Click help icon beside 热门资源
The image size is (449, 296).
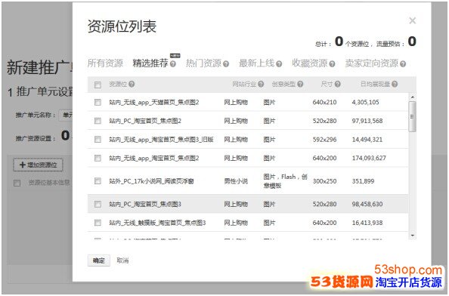click(226, 64)
